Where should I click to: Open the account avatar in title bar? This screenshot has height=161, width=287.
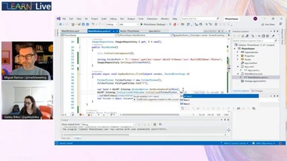[x=255, y=19]
